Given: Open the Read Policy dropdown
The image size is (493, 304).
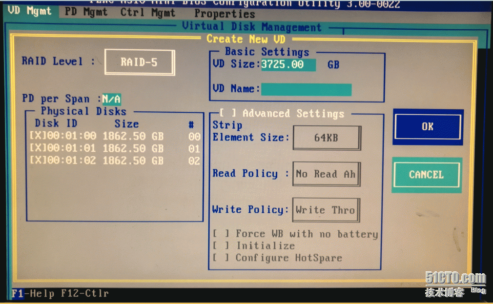Looking at the screenshot, I should (x=326, y=174).
